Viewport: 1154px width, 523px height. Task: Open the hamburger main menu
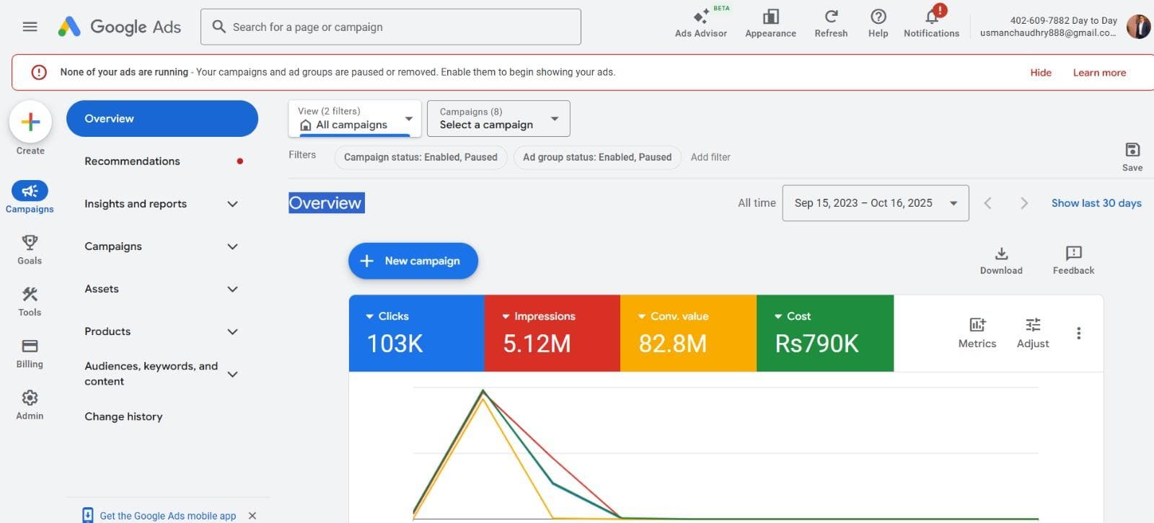[30, 27]
